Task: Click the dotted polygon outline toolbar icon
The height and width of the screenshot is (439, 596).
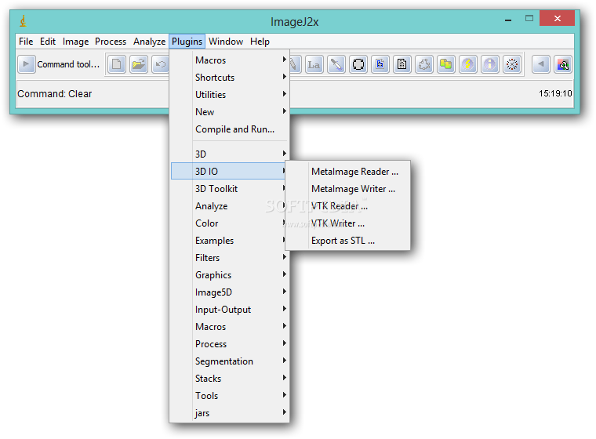Action: point(424,64)
